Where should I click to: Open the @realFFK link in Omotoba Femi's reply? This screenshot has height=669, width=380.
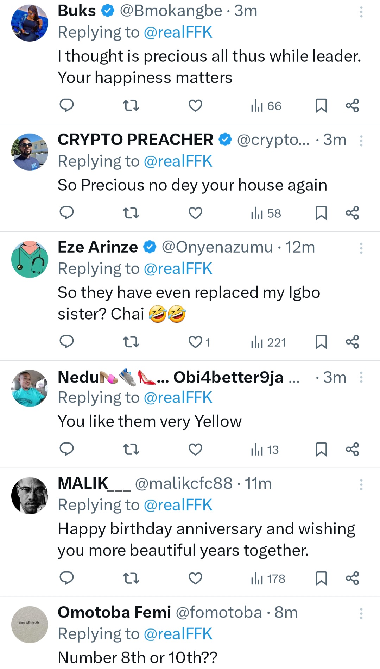click(178, 634)
